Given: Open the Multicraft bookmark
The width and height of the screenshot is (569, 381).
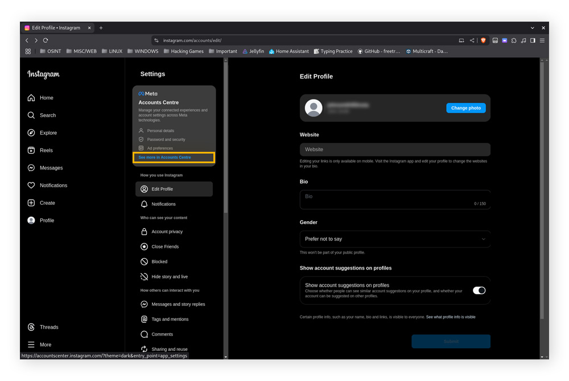Looking at the screenshot, I should 427,52.
